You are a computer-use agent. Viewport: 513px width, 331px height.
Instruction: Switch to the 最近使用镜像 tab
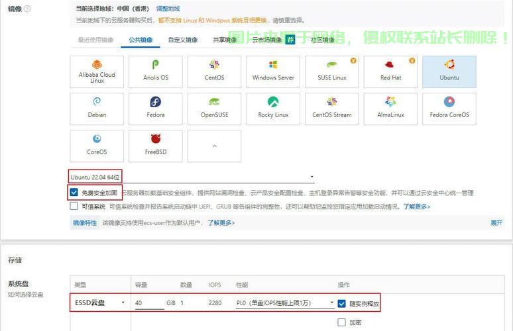tap(95, 40)
